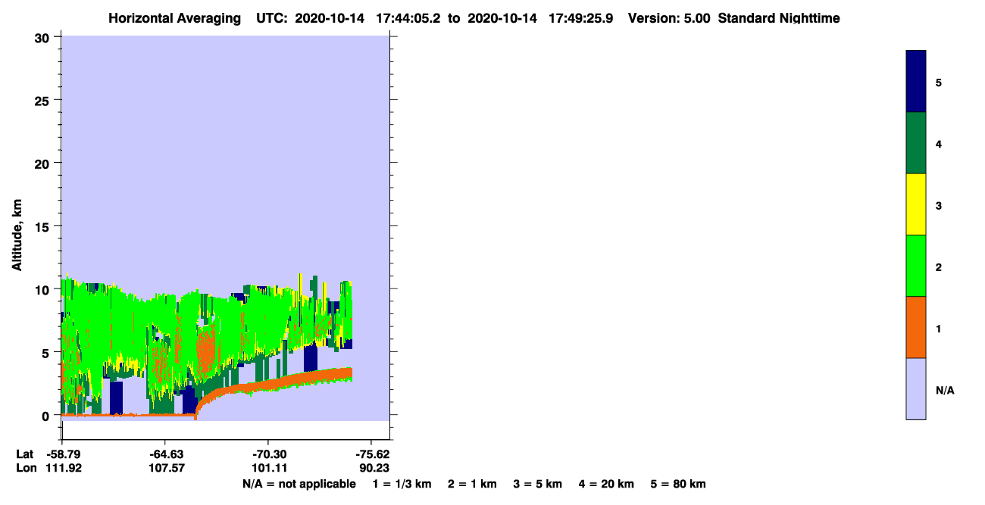985x505 pixels.
Task: Click the dark blue colorbar segment labeled 5
Action: tap(916, 82)
